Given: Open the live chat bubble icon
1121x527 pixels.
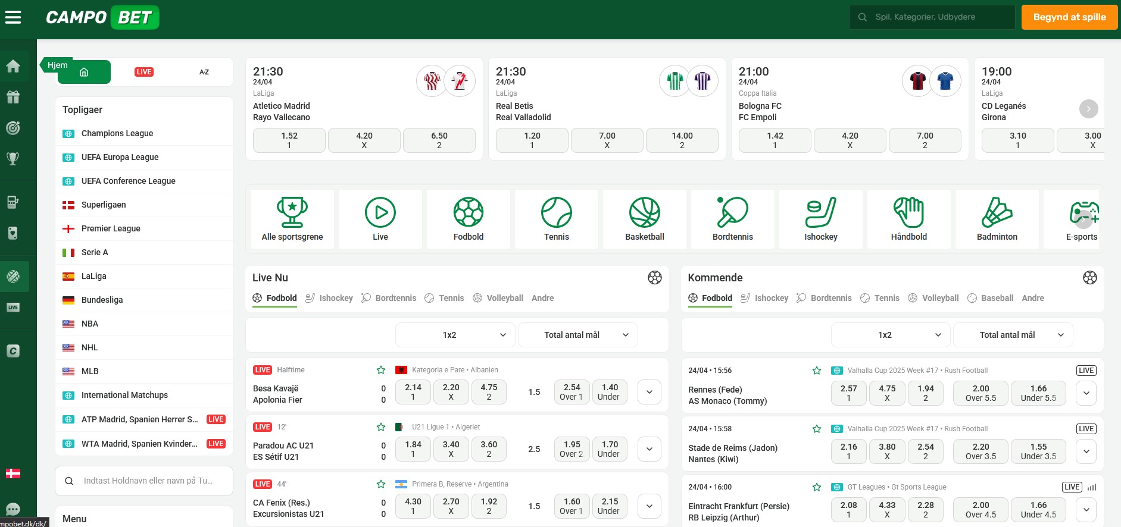Looking at the screenshot, I should [13, 509].
